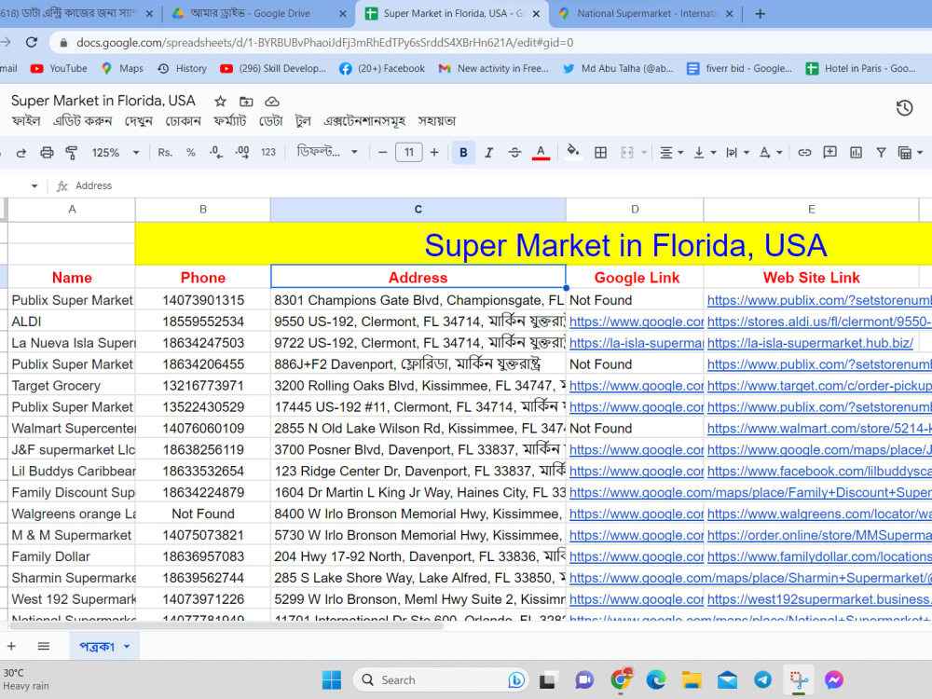Increase decimal places in the toolbar
The height and width of the screenshot is (699, 932).
pos(242,153)
